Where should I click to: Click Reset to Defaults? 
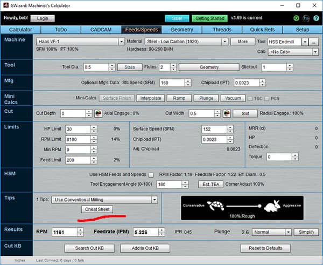pos(265,248)
